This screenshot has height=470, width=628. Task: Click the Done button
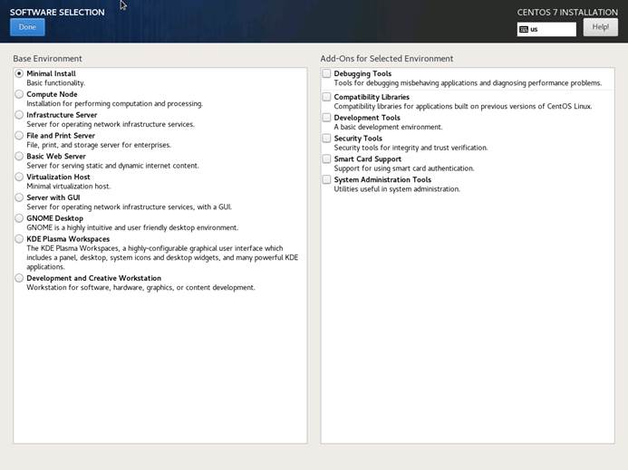tap(27, 27)
